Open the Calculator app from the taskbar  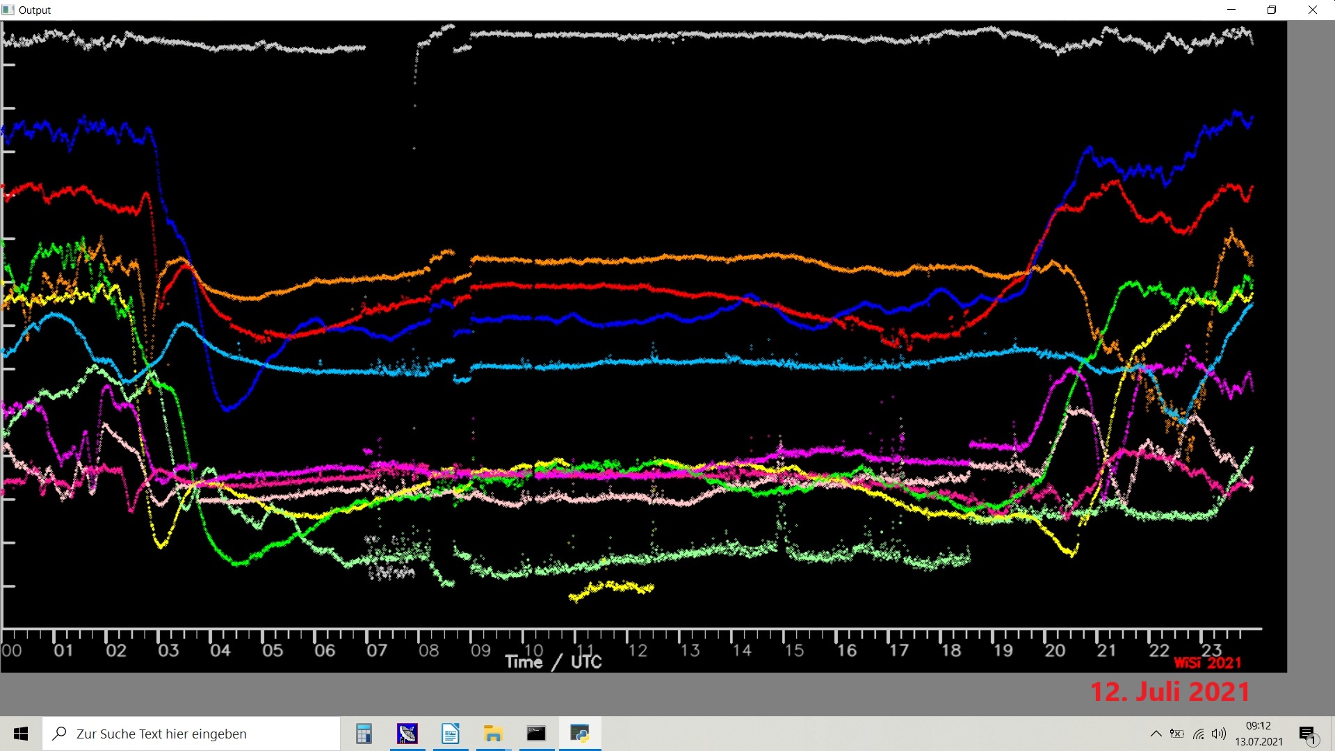pyautogui.click(x=364, y=734)
